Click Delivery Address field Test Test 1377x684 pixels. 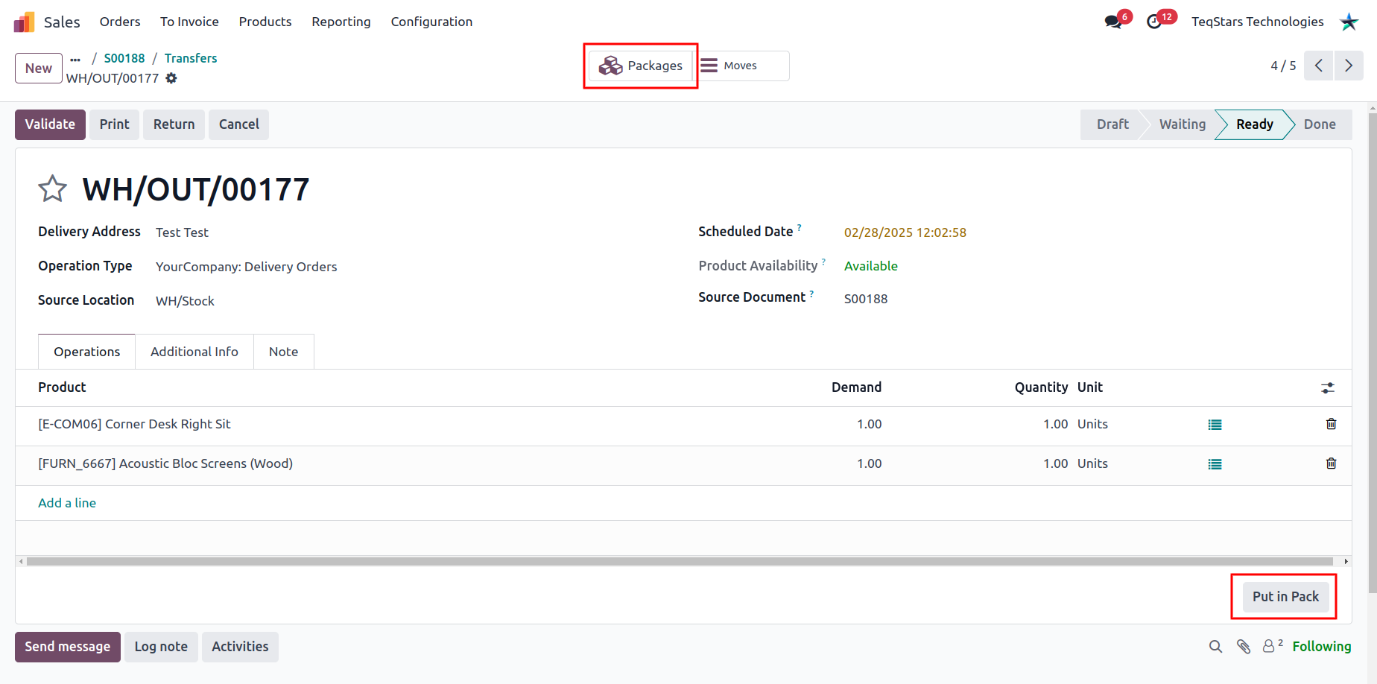point(182,232)
